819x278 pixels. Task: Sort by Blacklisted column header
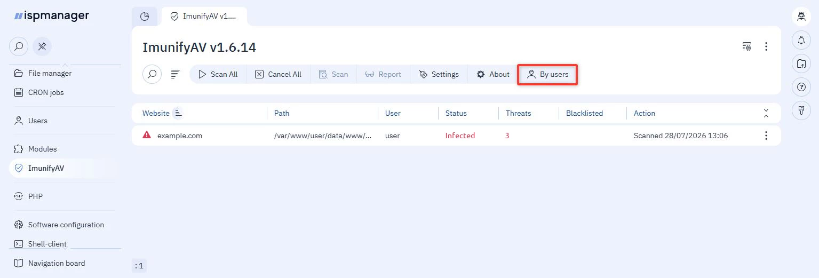(584, 113)
